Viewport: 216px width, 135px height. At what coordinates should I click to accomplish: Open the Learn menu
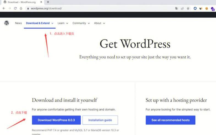point(61,23)
